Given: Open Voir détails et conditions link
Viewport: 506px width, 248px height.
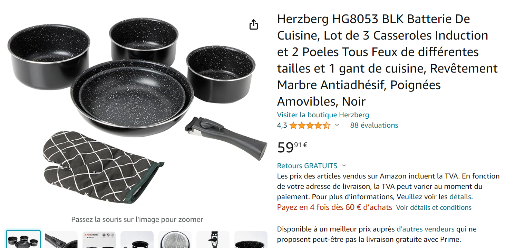Looking at the screenshot, I should (434, 207).
